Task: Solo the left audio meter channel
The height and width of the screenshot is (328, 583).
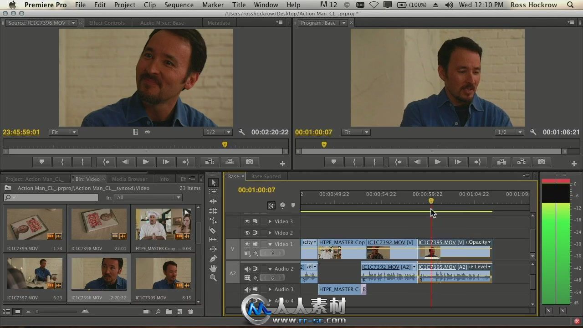Action: click(x=548, y=311)
